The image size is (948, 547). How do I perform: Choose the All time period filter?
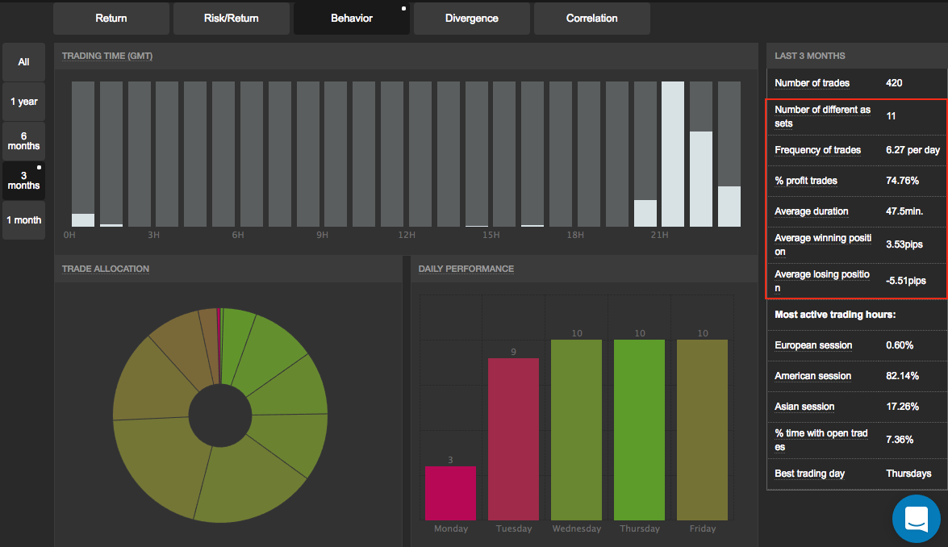click(23, 62)
